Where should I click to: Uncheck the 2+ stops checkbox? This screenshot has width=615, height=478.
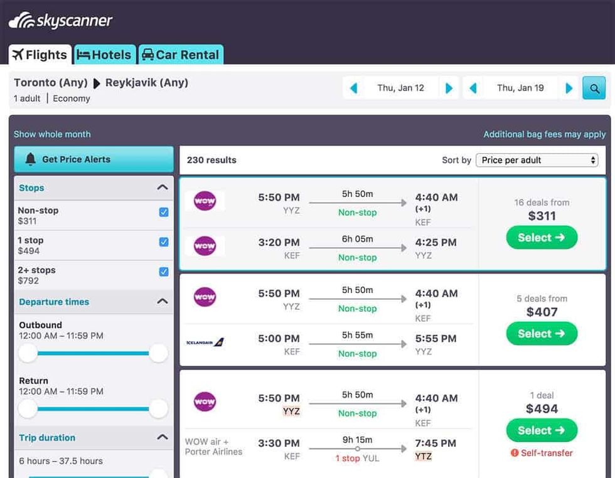(164, 272)
